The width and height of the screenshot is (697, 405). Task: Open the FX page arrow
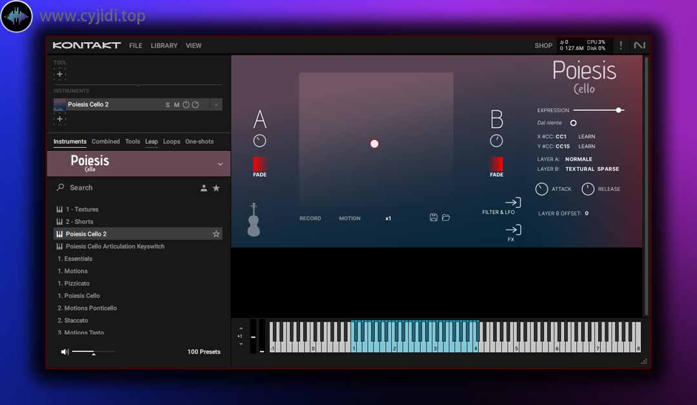(x=513, y=230)
